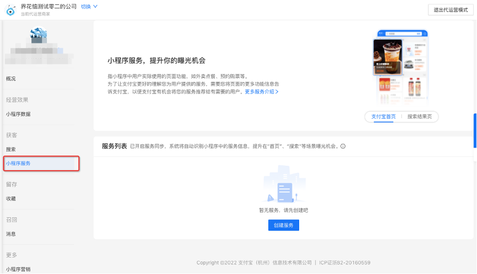This screenshot has height=274, width=477.
Task: Open 小程序营销 in the sidebar
Action: (x=18, y=269)
